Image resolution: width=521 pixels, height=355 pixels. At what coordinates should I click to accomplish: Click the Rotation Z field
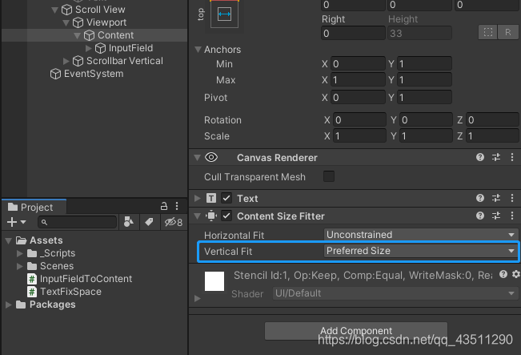click(x=492, y=119)
